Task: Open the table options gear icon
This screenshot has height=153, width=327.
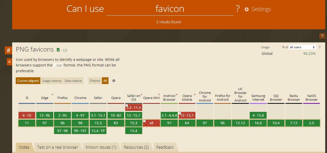Action: 114,81
